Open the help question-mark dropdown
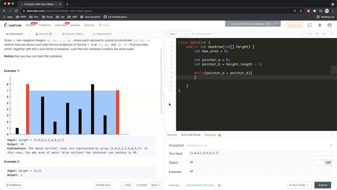 [x=220, y=185]
